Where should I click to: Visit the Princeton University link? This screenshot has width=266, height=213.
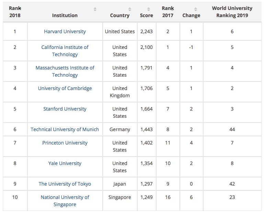click(x=65, y=143)
